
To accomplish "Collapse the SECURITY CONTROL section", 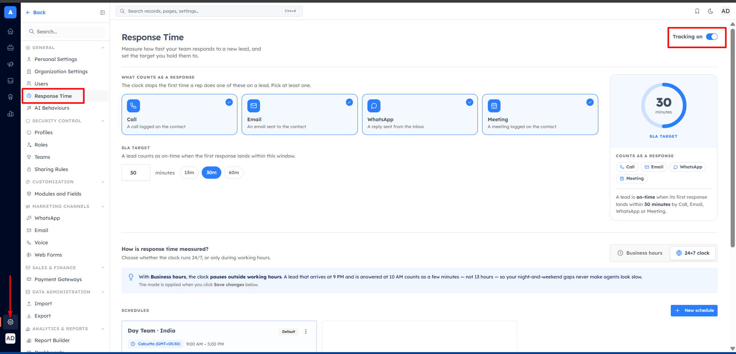I will [x=103, y=121].
